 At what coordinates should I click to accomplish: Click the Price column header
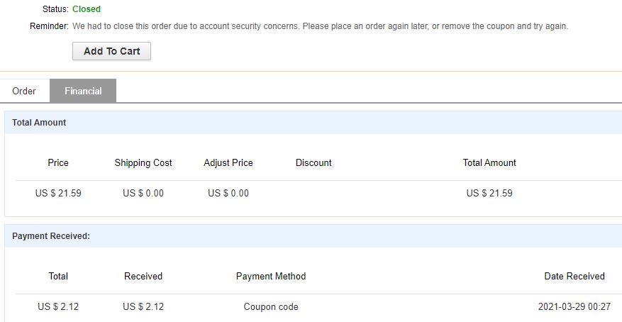click(58, 162)
